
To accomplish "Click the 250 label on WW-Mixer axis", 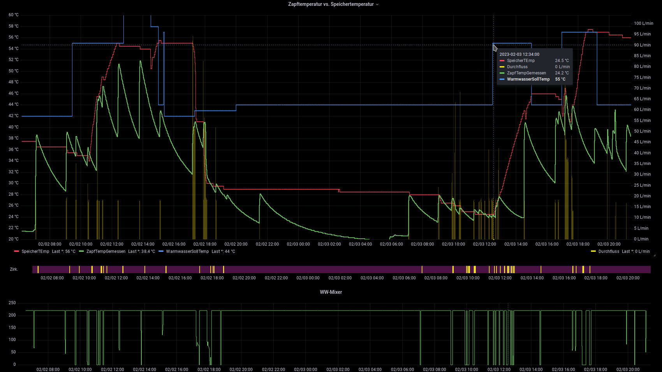I will click(12, 303).
